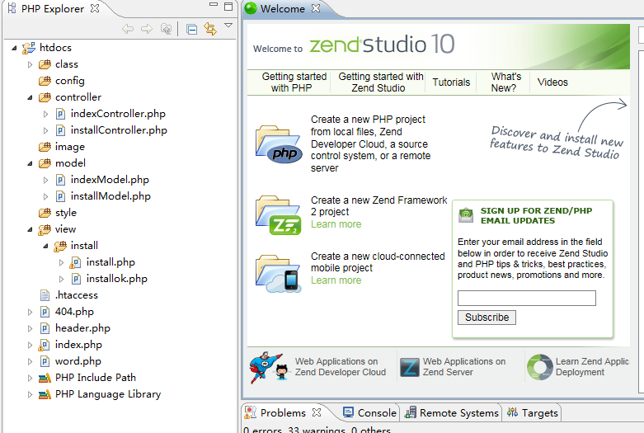
Task: Click the email updates envelope icon
Action: pos(466,216)
